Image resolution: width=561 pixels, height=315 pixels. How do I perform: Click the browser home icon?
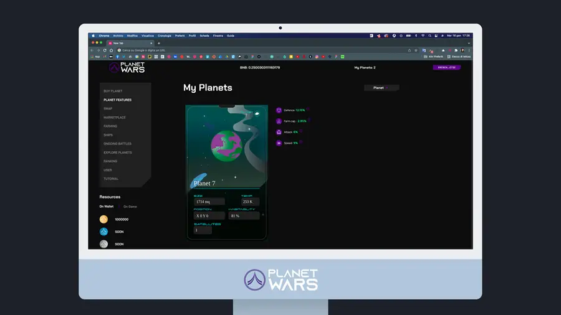(x=112, y=50)
